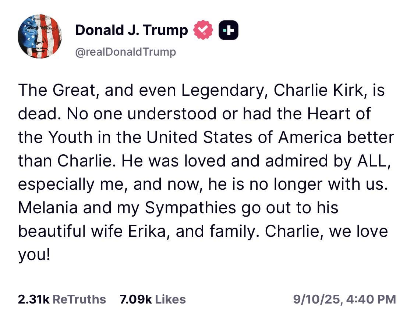This screenshot has height=319, width=414.
Task: View the 7.09k likes number
Action: (136, 299)
